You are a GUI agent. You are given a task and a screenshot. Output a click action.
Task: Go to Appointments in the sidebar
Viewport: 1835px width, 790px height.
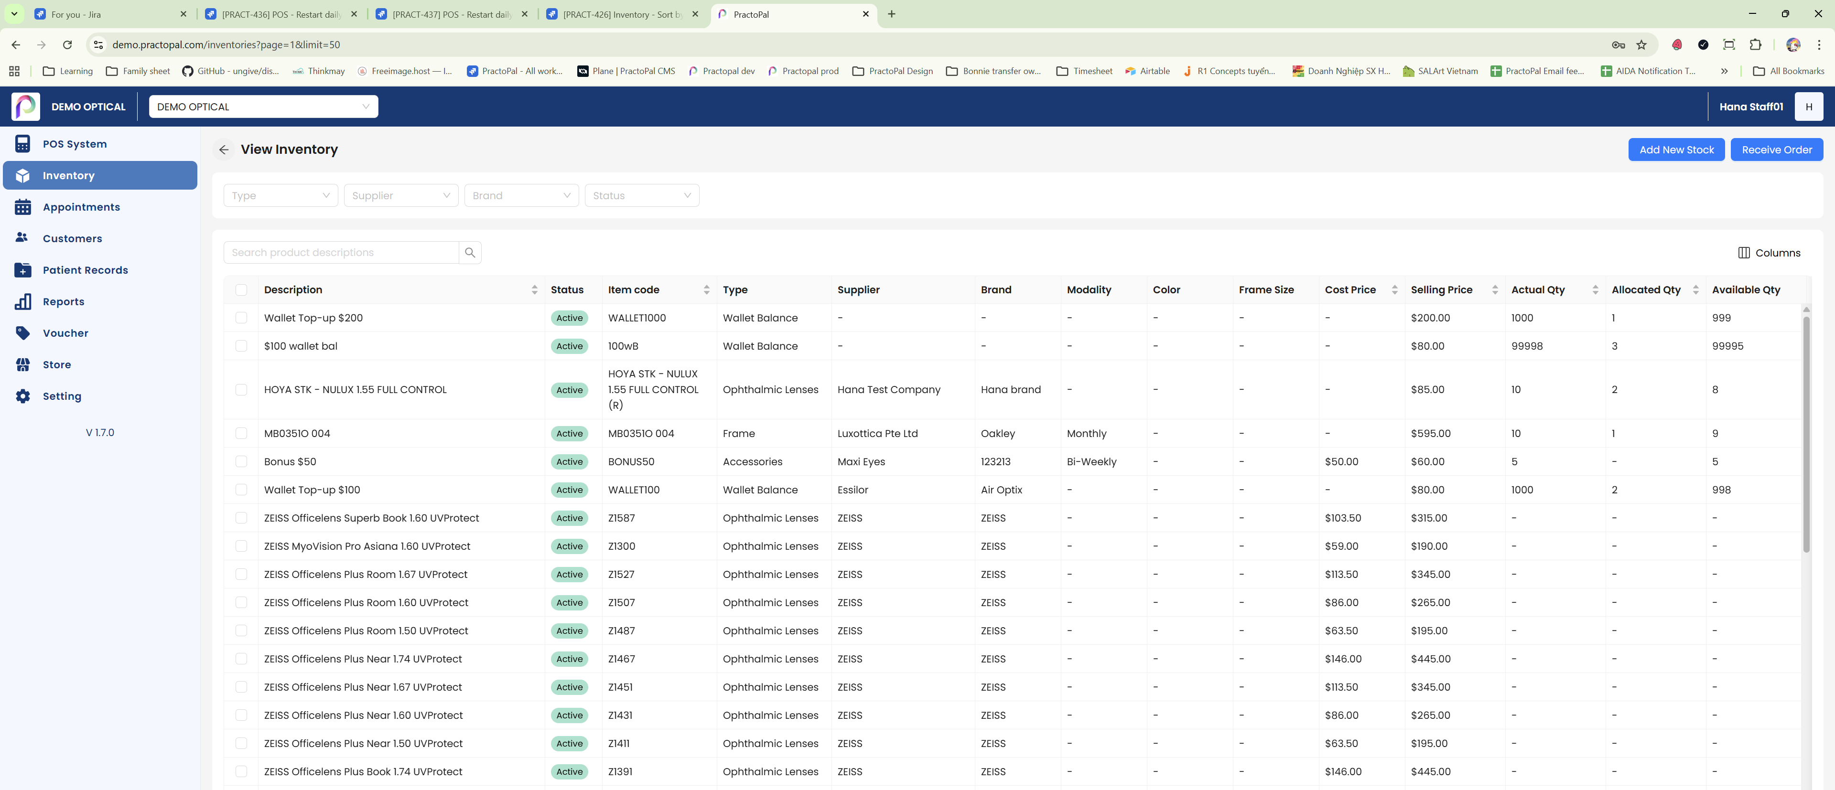pyautogui.click(x=81, y=207)
